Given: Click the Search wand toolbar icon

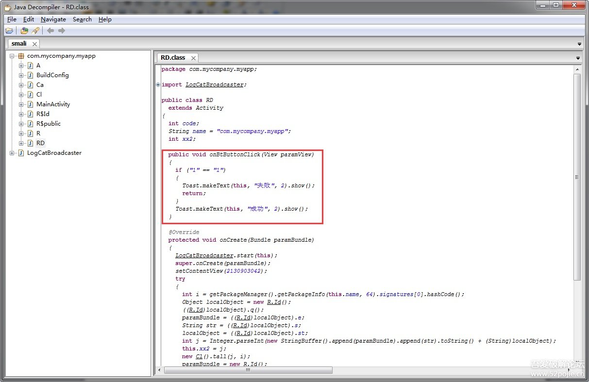Looking at the screenshot, I should pyautogui.click(x=35, y=31).
